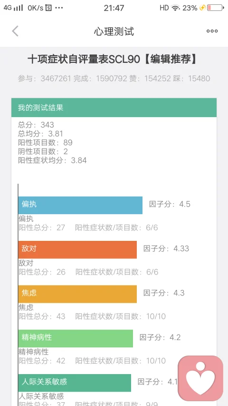Tap the pink heart floating icon
This screenshot has width=228, height=406.
pyautogui.click(x=200, y=378)
